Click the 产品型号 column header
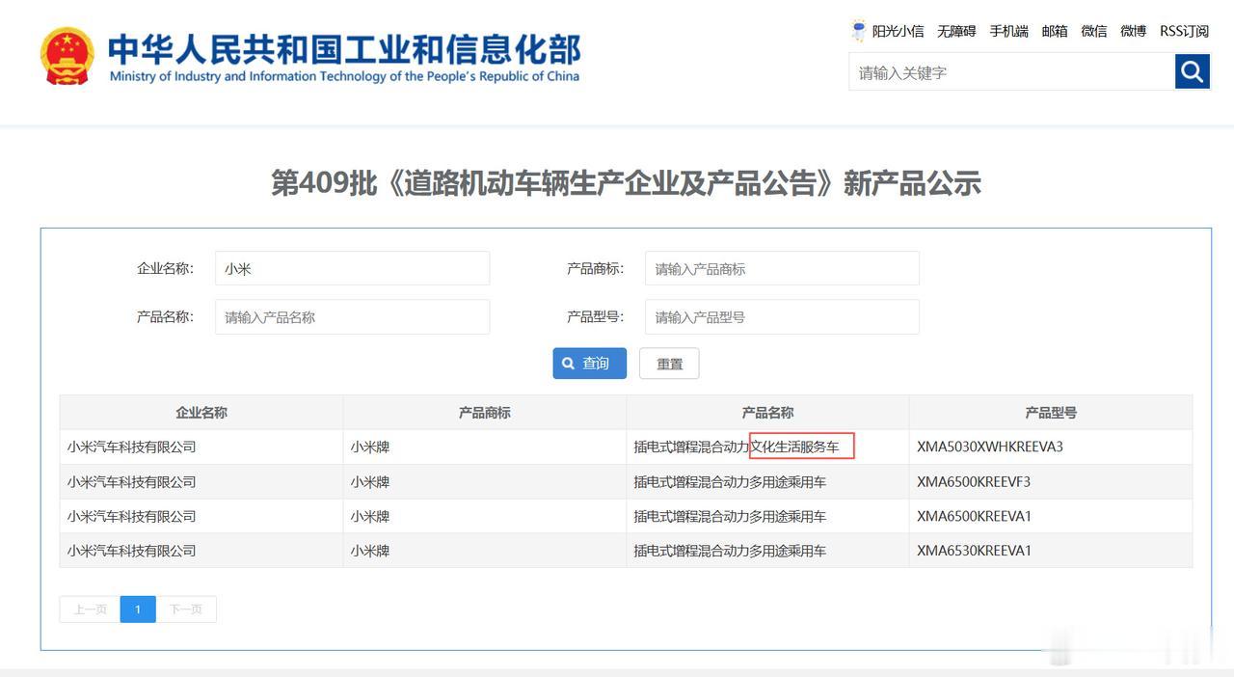1234x677 pixels. 1051,412
